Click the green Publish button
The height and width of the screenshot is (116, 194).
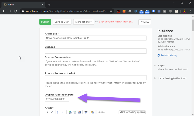tap(45, 22)
